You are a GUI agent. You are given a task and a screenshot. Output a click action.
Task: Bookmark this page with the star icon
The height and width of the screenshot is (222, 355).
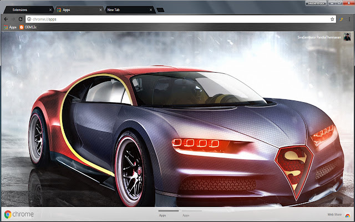click(x=332, y=19)
